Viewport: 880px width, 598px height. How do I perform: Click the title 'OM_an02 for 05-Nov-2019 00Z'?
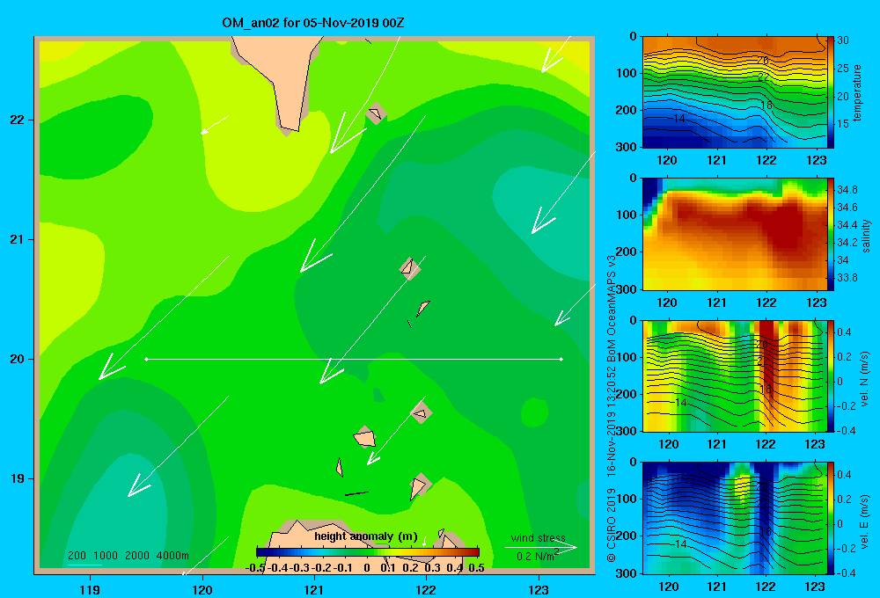312,23
